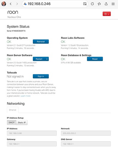Viewport: 118px width, 150px height.
Task: Click the Gateway input field
Action: click(x=32, y=144)
